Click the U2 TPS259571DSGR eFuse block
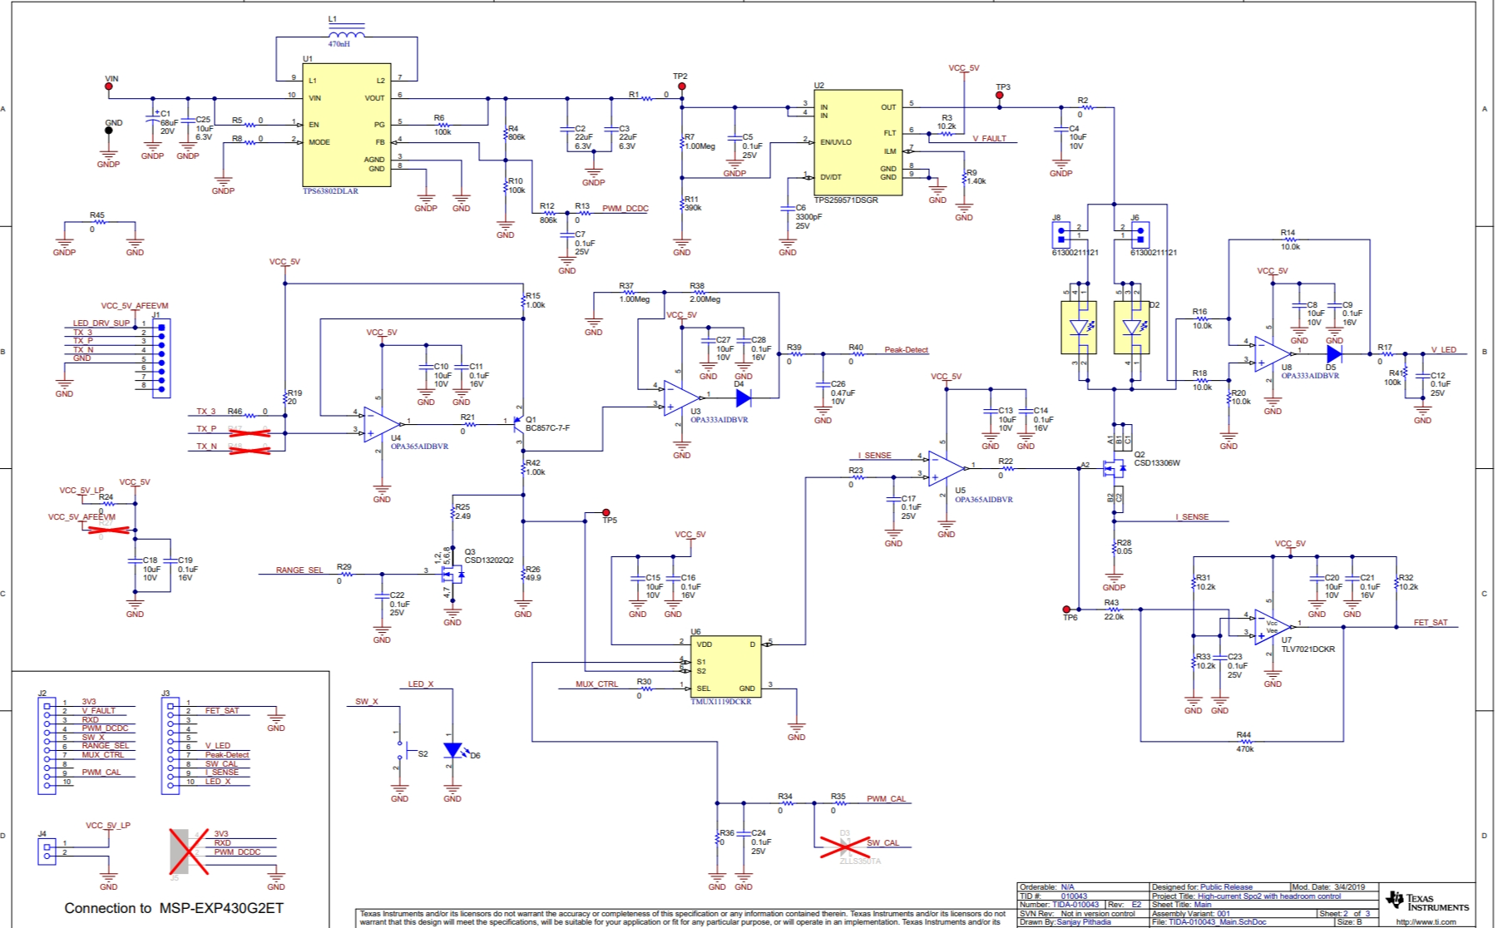The width and height of the screenshot is (1503, 928). tap(858, 142)
